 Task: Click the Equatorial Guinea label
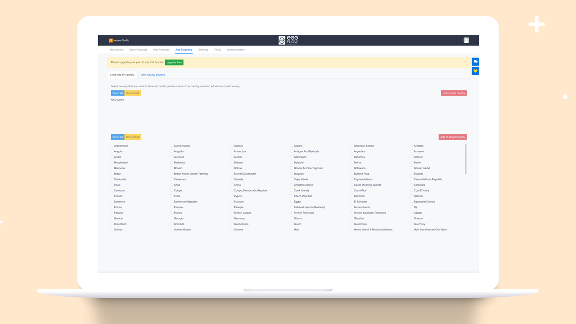pos(424,202)
